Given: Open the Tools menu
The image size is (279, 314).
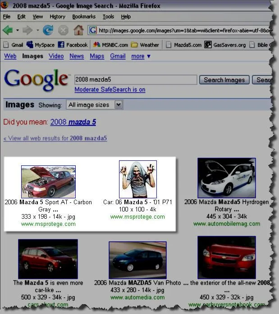Looking at the screenshot, I should (108, 17).
